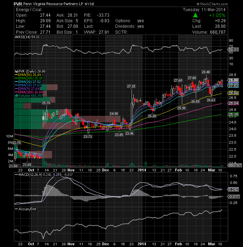The image size is (243, 247).
Task: Click the 26.50 low price annotation
Action: (195, 101)
